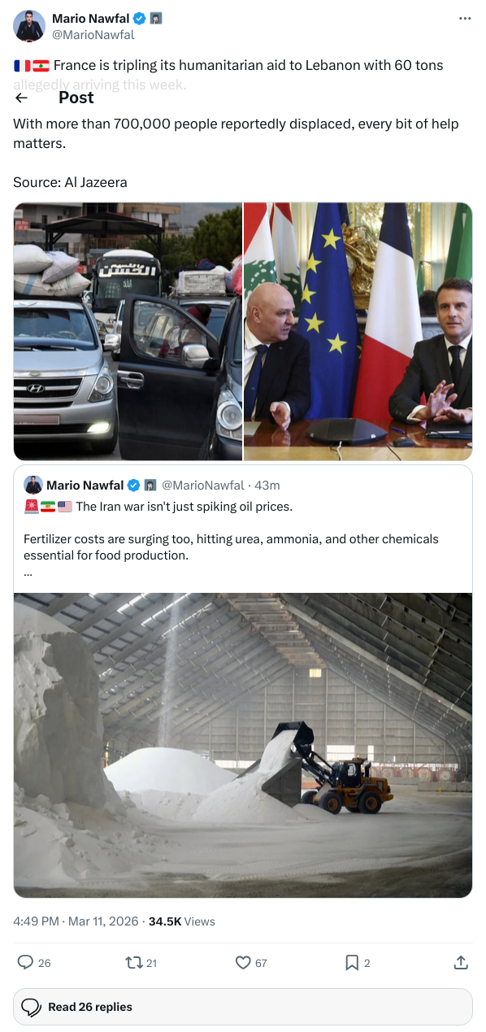Image resolution: width=486 pixels, height=1032 pixels.
Task: Click the Read 26 replies button
Action: tap(243, 1007)
